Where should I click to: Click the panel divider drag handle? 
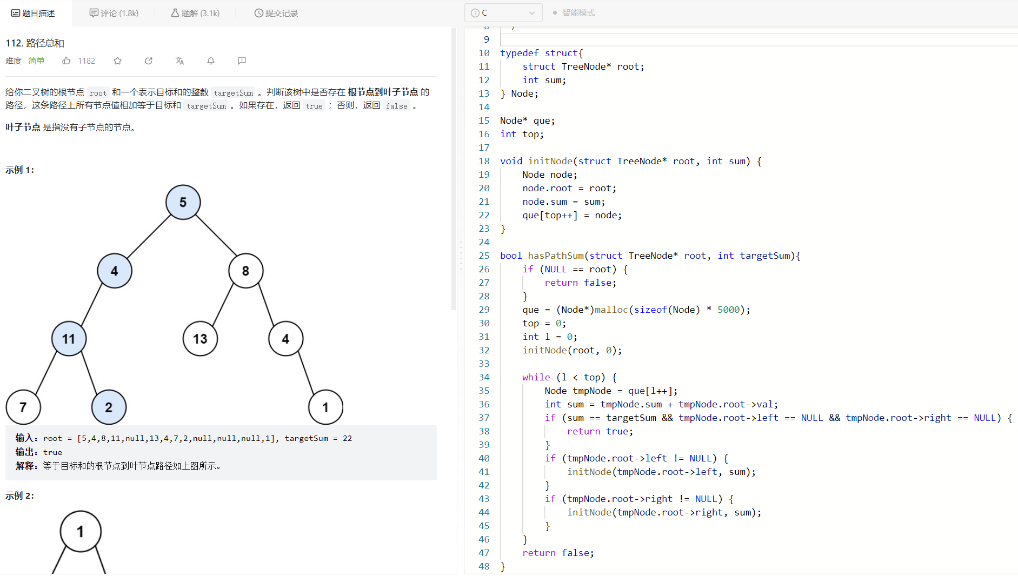[x=461, y=255]
